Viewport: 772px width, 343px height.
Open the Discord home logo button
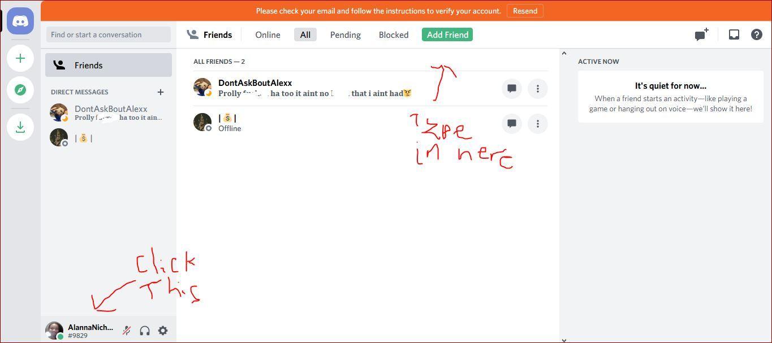20,21
